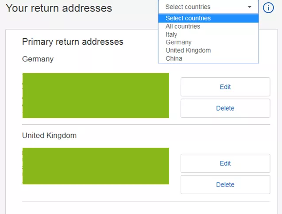Delete the Germany return address
This screenshot has height=214, width=282.
(x=225, y=108)
